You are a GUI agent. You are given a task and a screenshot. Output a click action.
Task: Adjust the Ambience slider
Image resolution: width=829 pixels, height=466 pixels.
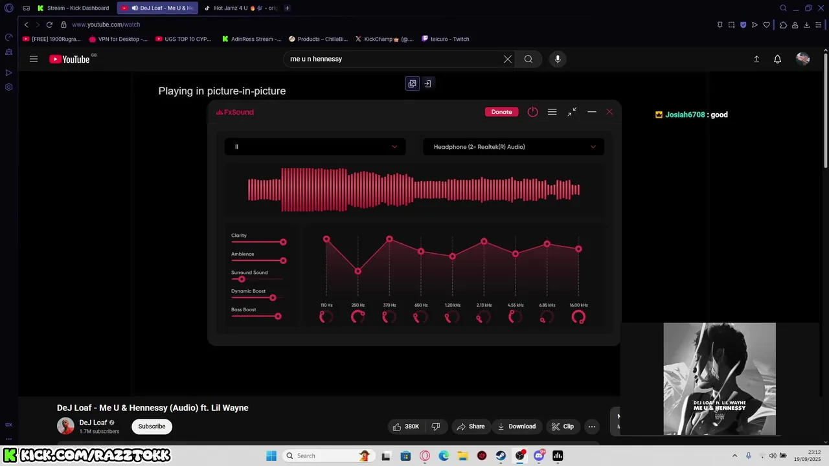click(258, 260)
